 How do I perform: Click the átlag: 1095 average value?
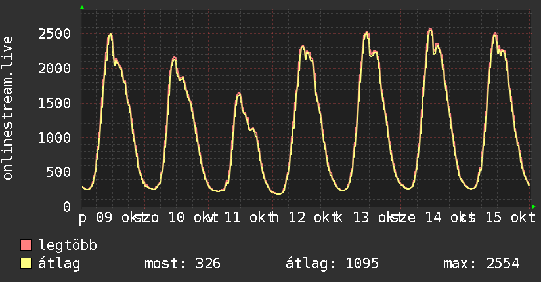tap(332, 264)
